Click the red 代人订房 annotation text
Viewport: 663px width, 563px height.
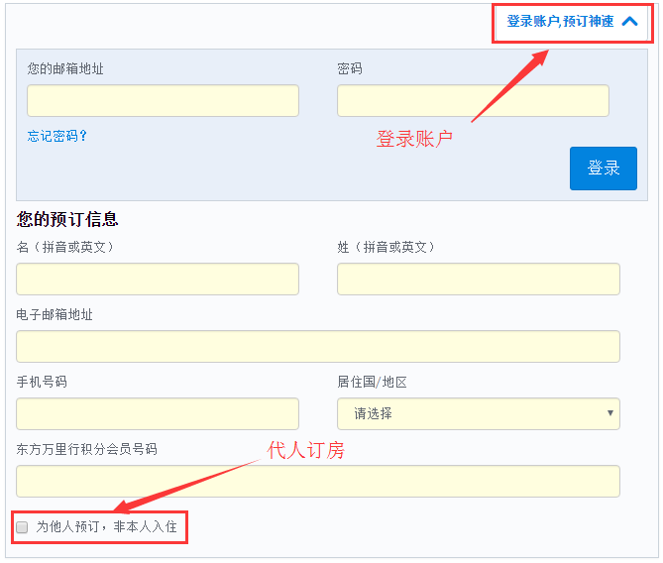[x=306, y=450]
